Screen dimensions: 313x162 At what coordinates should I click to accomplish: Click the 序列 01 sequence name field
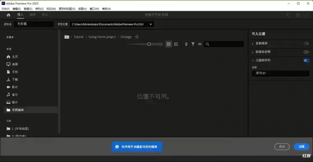click(x=280, y=73)
